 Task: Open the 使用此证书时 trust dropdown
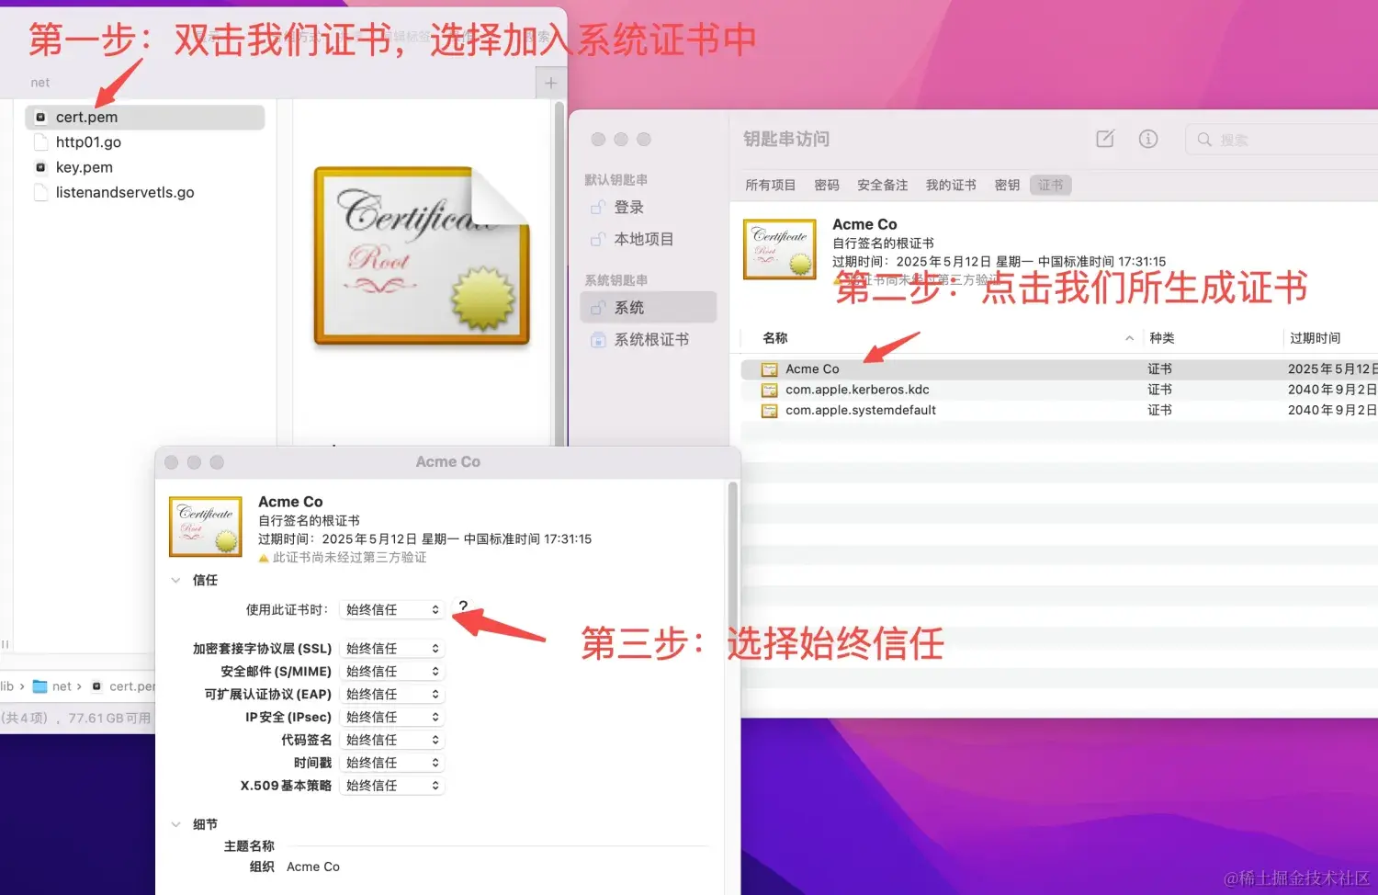[x=392, y=609]
